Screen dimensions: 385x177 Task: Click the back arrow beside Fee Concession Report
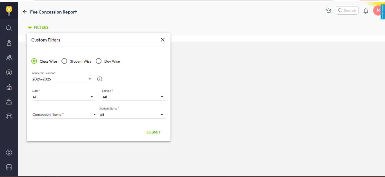tap(25, 12)
